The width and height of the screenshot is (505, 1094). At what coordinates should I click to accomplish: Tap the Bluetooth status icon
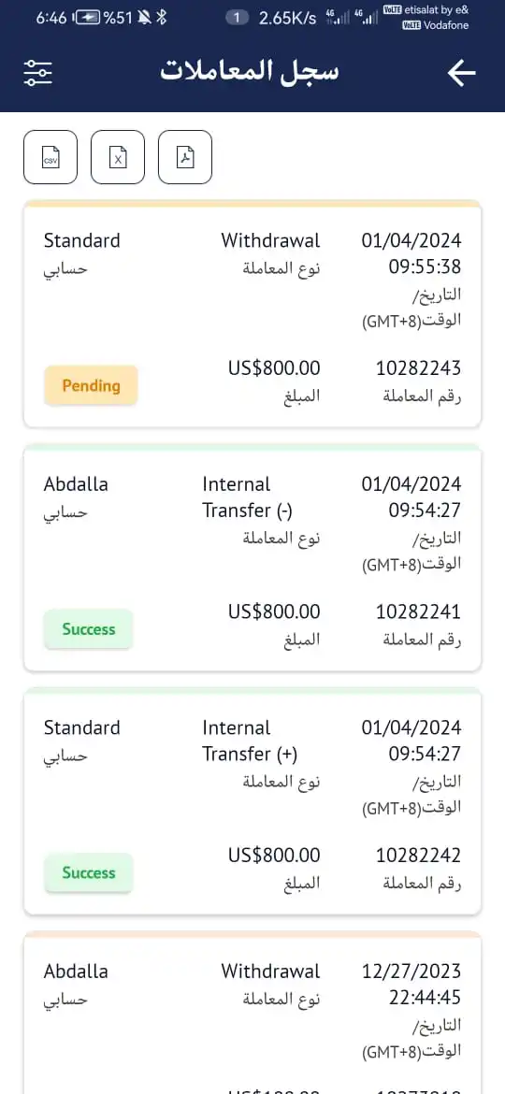[x=161, y=18]
